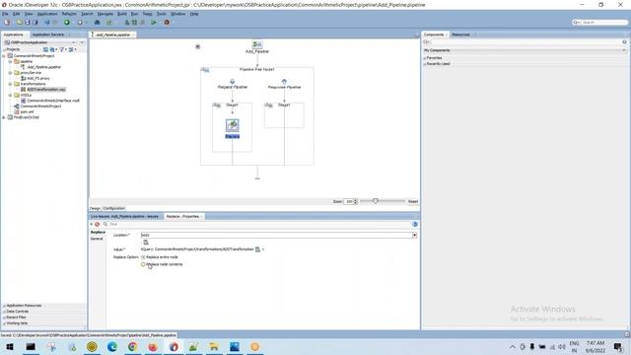Select pom.xml in the project tree
The width and height of the screenshot is (631, 355).
pos(27,111)
